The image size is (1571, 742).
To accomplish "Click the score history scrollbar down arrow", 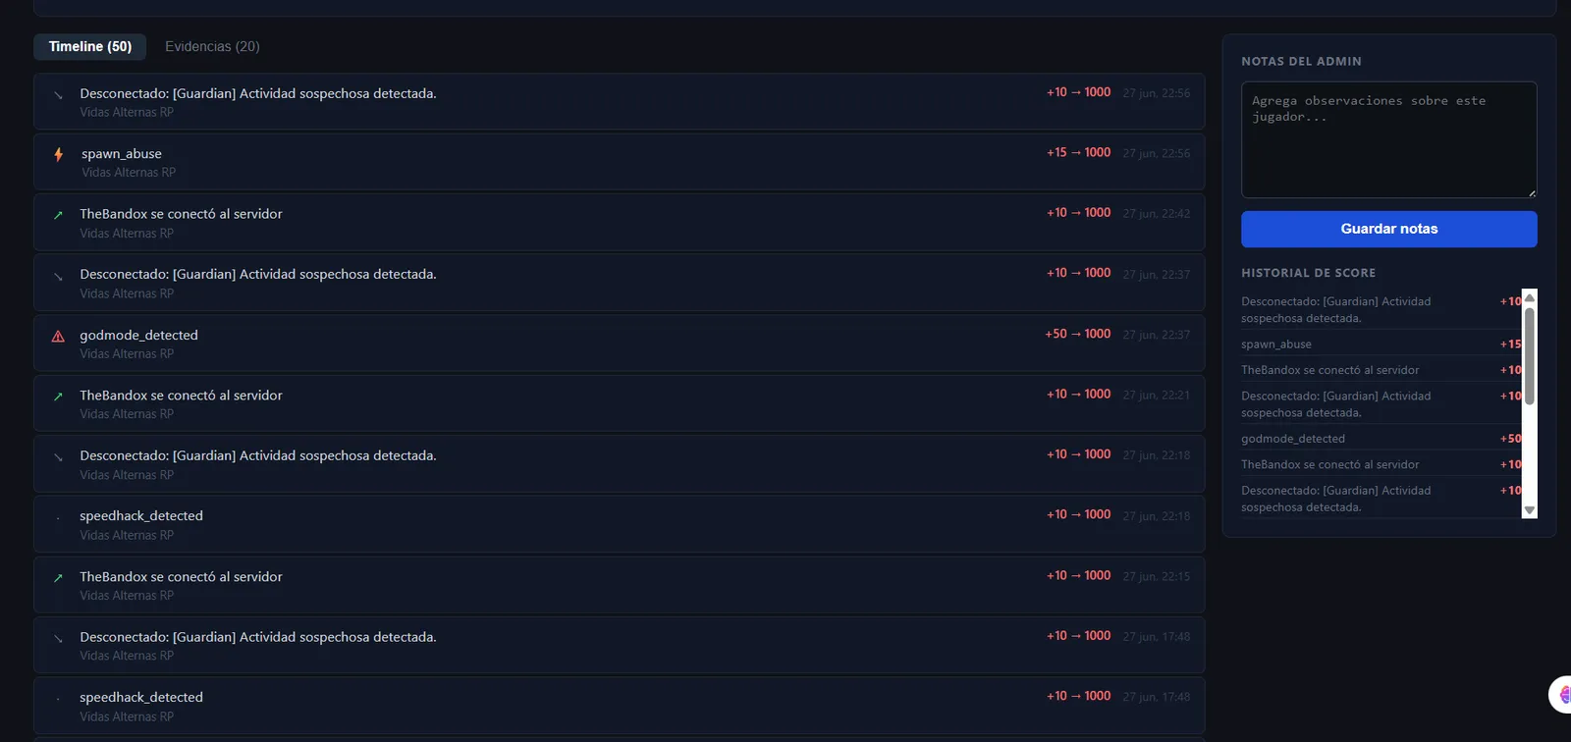I will 1529,510.
